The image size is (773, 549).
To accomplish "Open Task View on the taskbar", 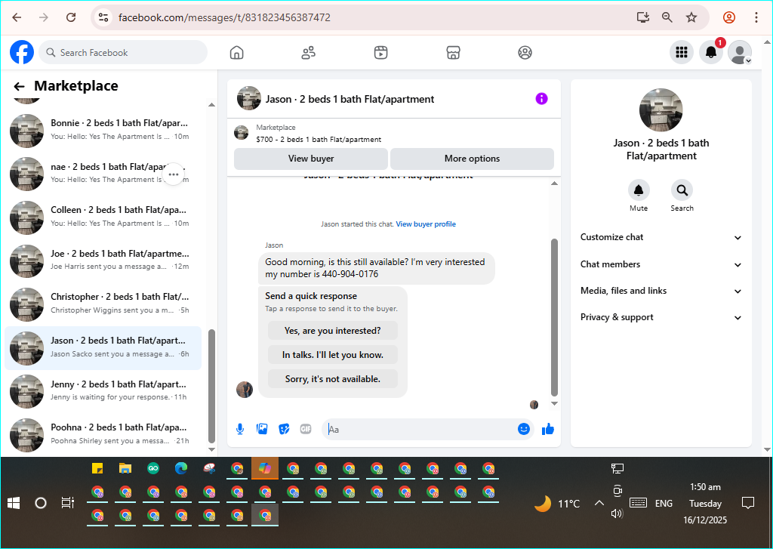I will [67, 503].
